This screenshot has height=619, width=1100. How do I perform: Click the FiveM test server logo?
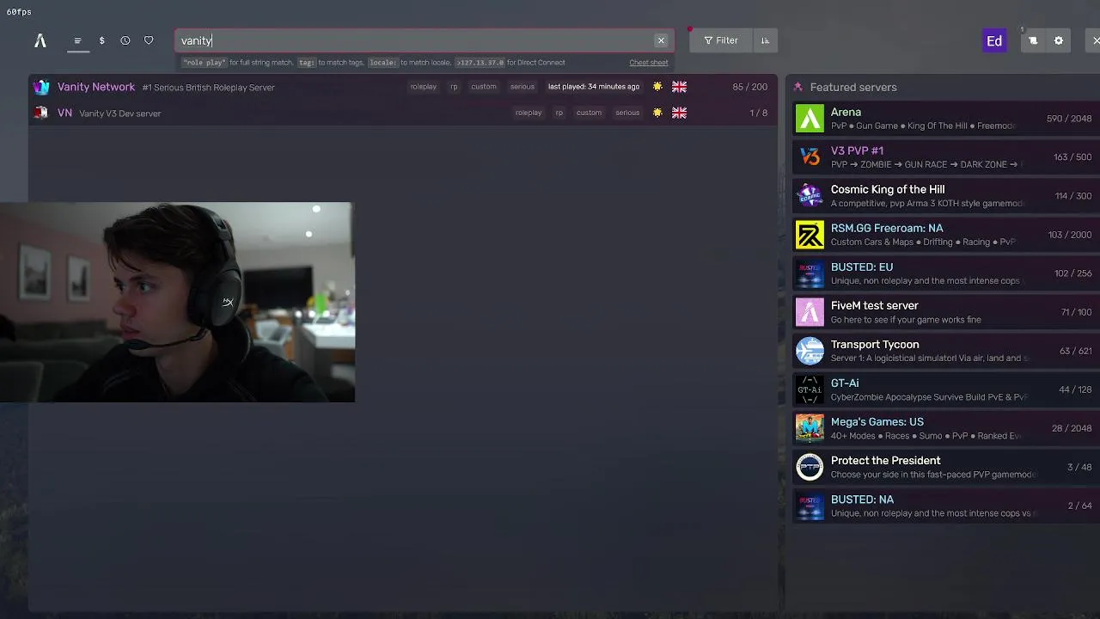(x=810, y=312)
